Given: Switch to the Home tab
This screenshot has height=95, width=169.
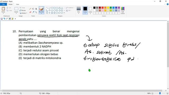Looking at the screenshot, I should [11, 4].
